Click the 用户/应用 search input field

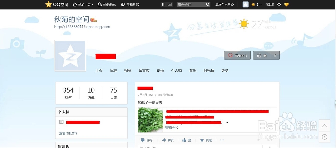pyautogui.click(x=190, y=5)
